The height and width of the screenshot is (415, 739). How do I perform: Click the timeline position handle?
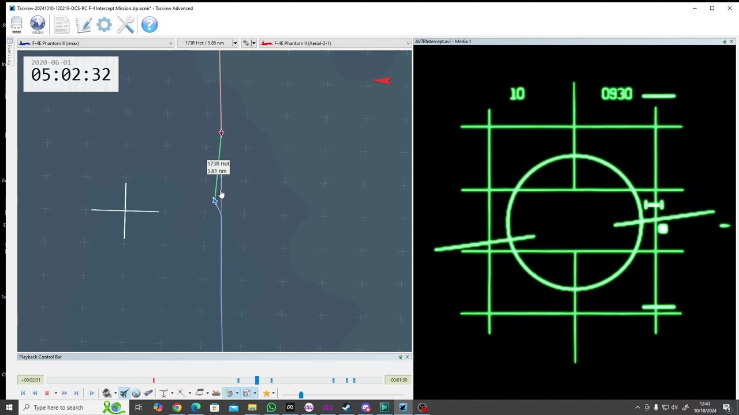coord(257,380)
